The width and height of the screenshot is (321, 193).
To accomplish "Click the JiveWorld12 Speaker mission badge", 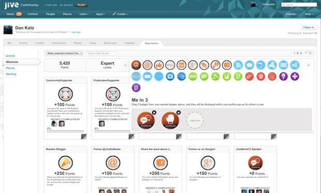I will tap(255, 163).
